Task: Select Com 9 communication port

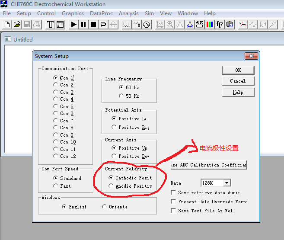Action: coord(64,135)
